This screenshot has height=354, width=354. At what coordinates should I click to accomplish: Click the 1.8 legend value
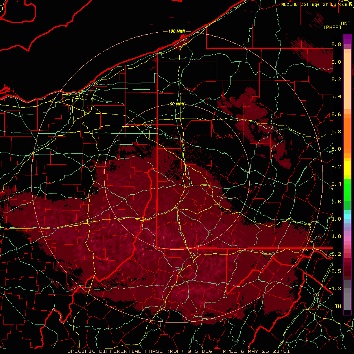pos(336,219)
